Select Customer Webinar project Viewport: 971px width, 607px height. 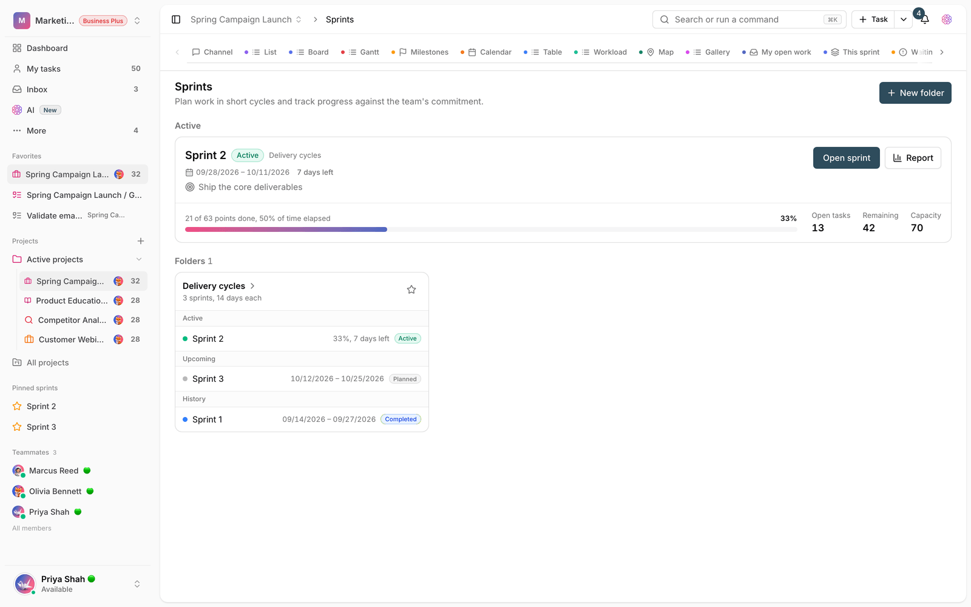(x=83, y=339)
